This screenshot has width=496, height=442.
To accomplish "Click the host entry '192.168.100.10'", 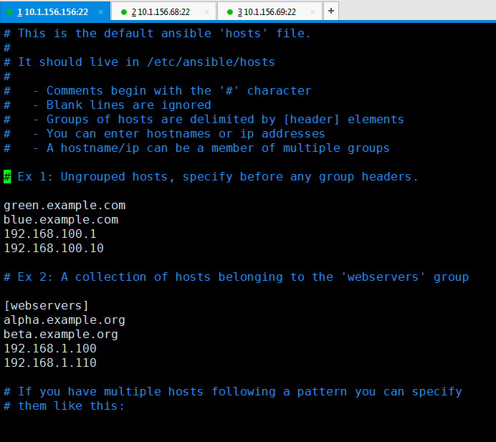I will pos(54,248).
